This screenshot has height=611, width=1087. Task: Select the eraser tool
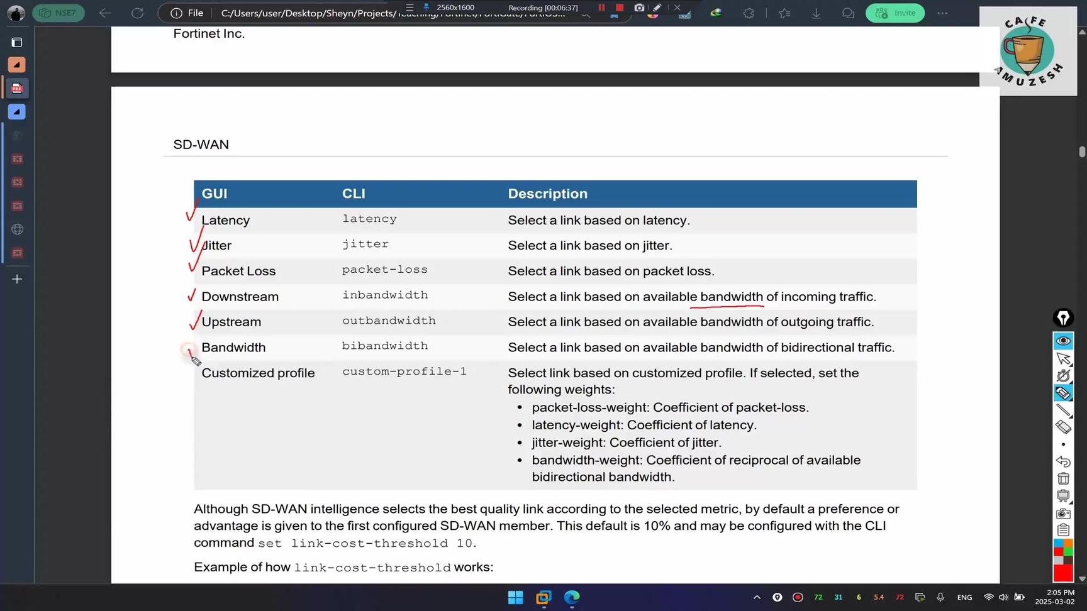pyautogui.click(x=1063, y=427)
